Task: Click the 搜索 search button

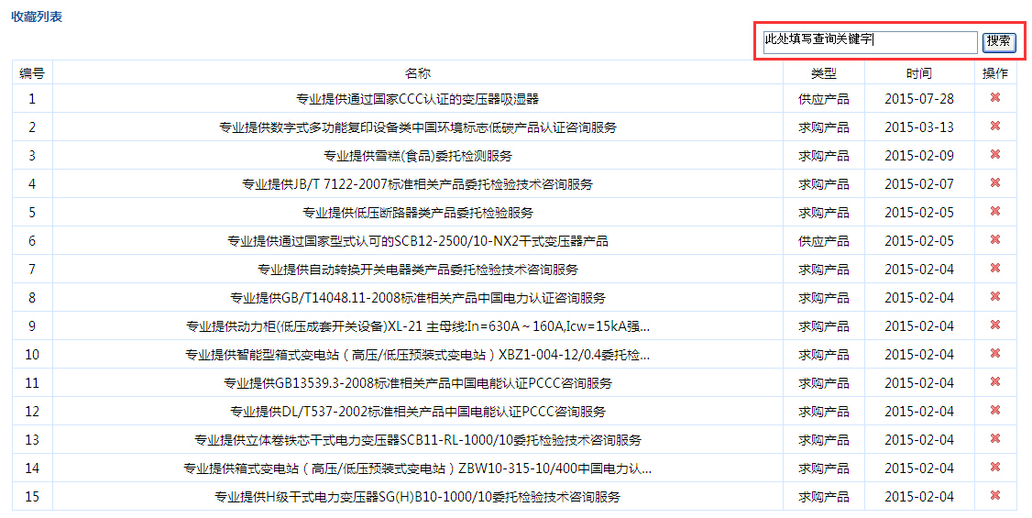Action: (x=998, y=41)
